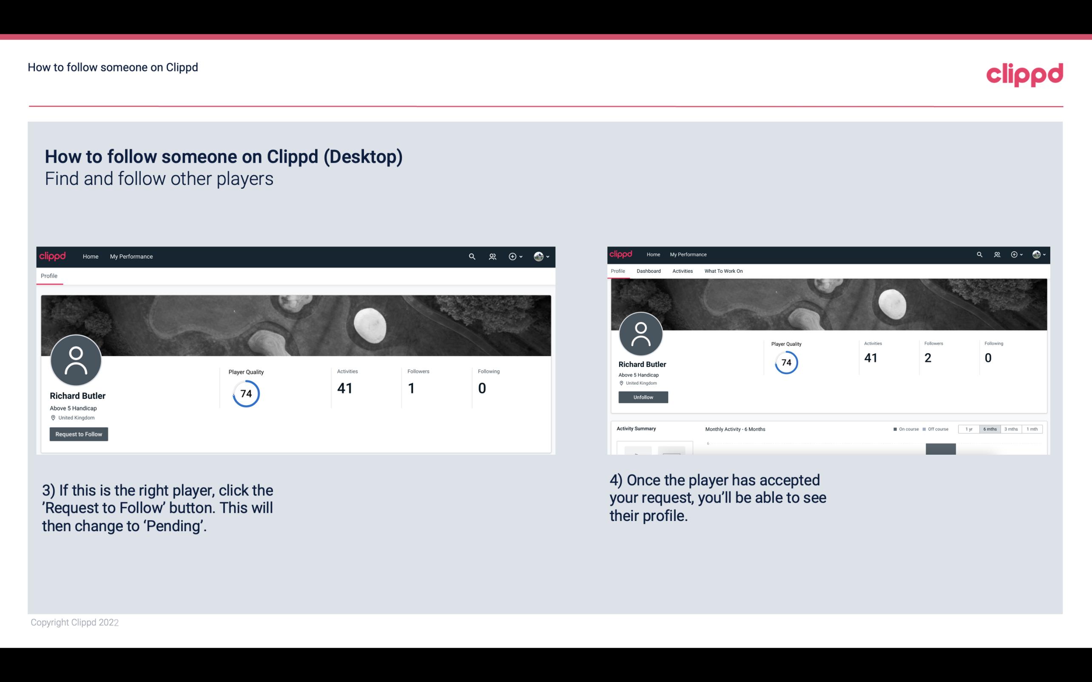Select the 'Profile' tab on left screenshot

click(x=48, y=276)
